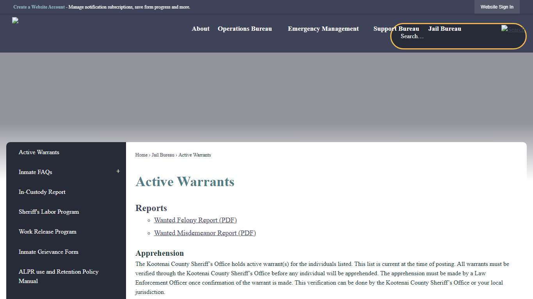Click Home in the breadcrumb trail

coord(141,155)
